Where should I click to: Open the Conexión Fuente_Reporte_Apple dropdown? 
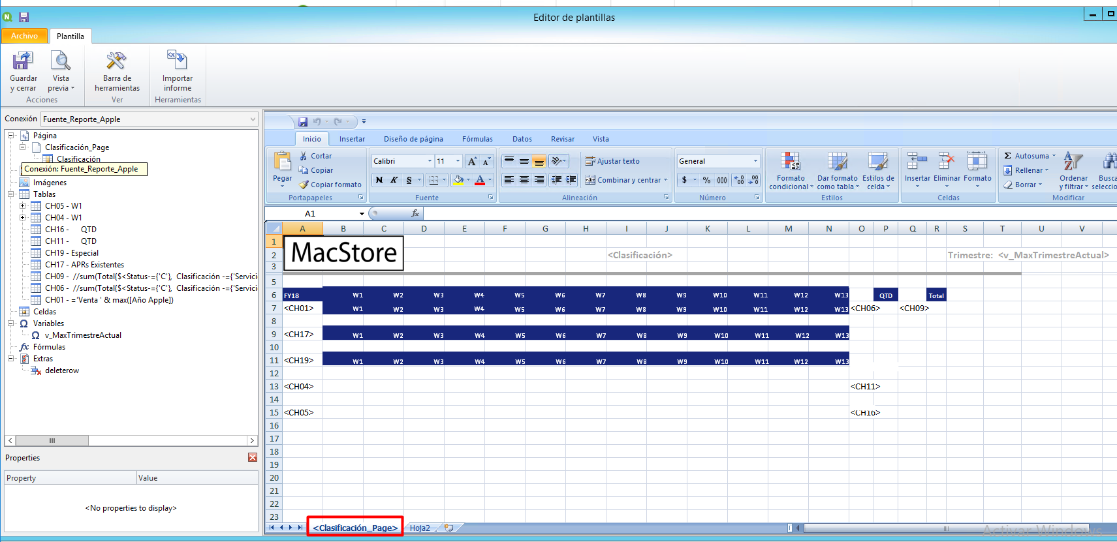(x=253, y=119)
